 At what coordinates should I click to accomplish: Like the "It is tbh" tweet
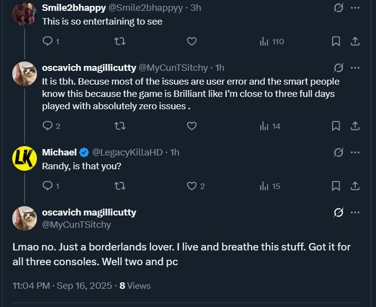coord(192,126)
